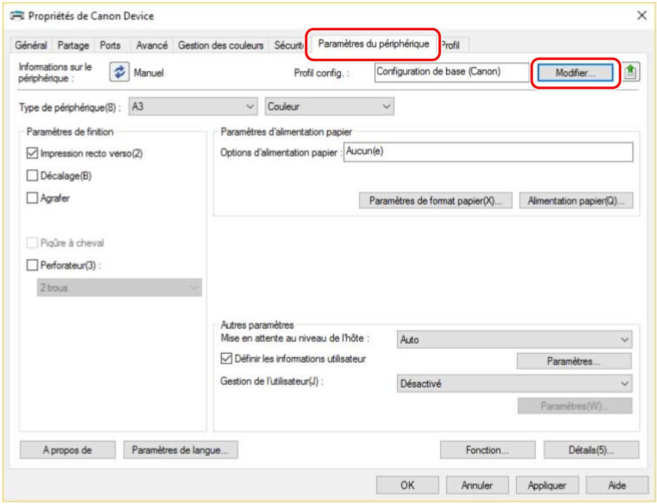Enable the Perforateur(3) checkbox
This screenshot has width=657, height=504.
point(33,265)
